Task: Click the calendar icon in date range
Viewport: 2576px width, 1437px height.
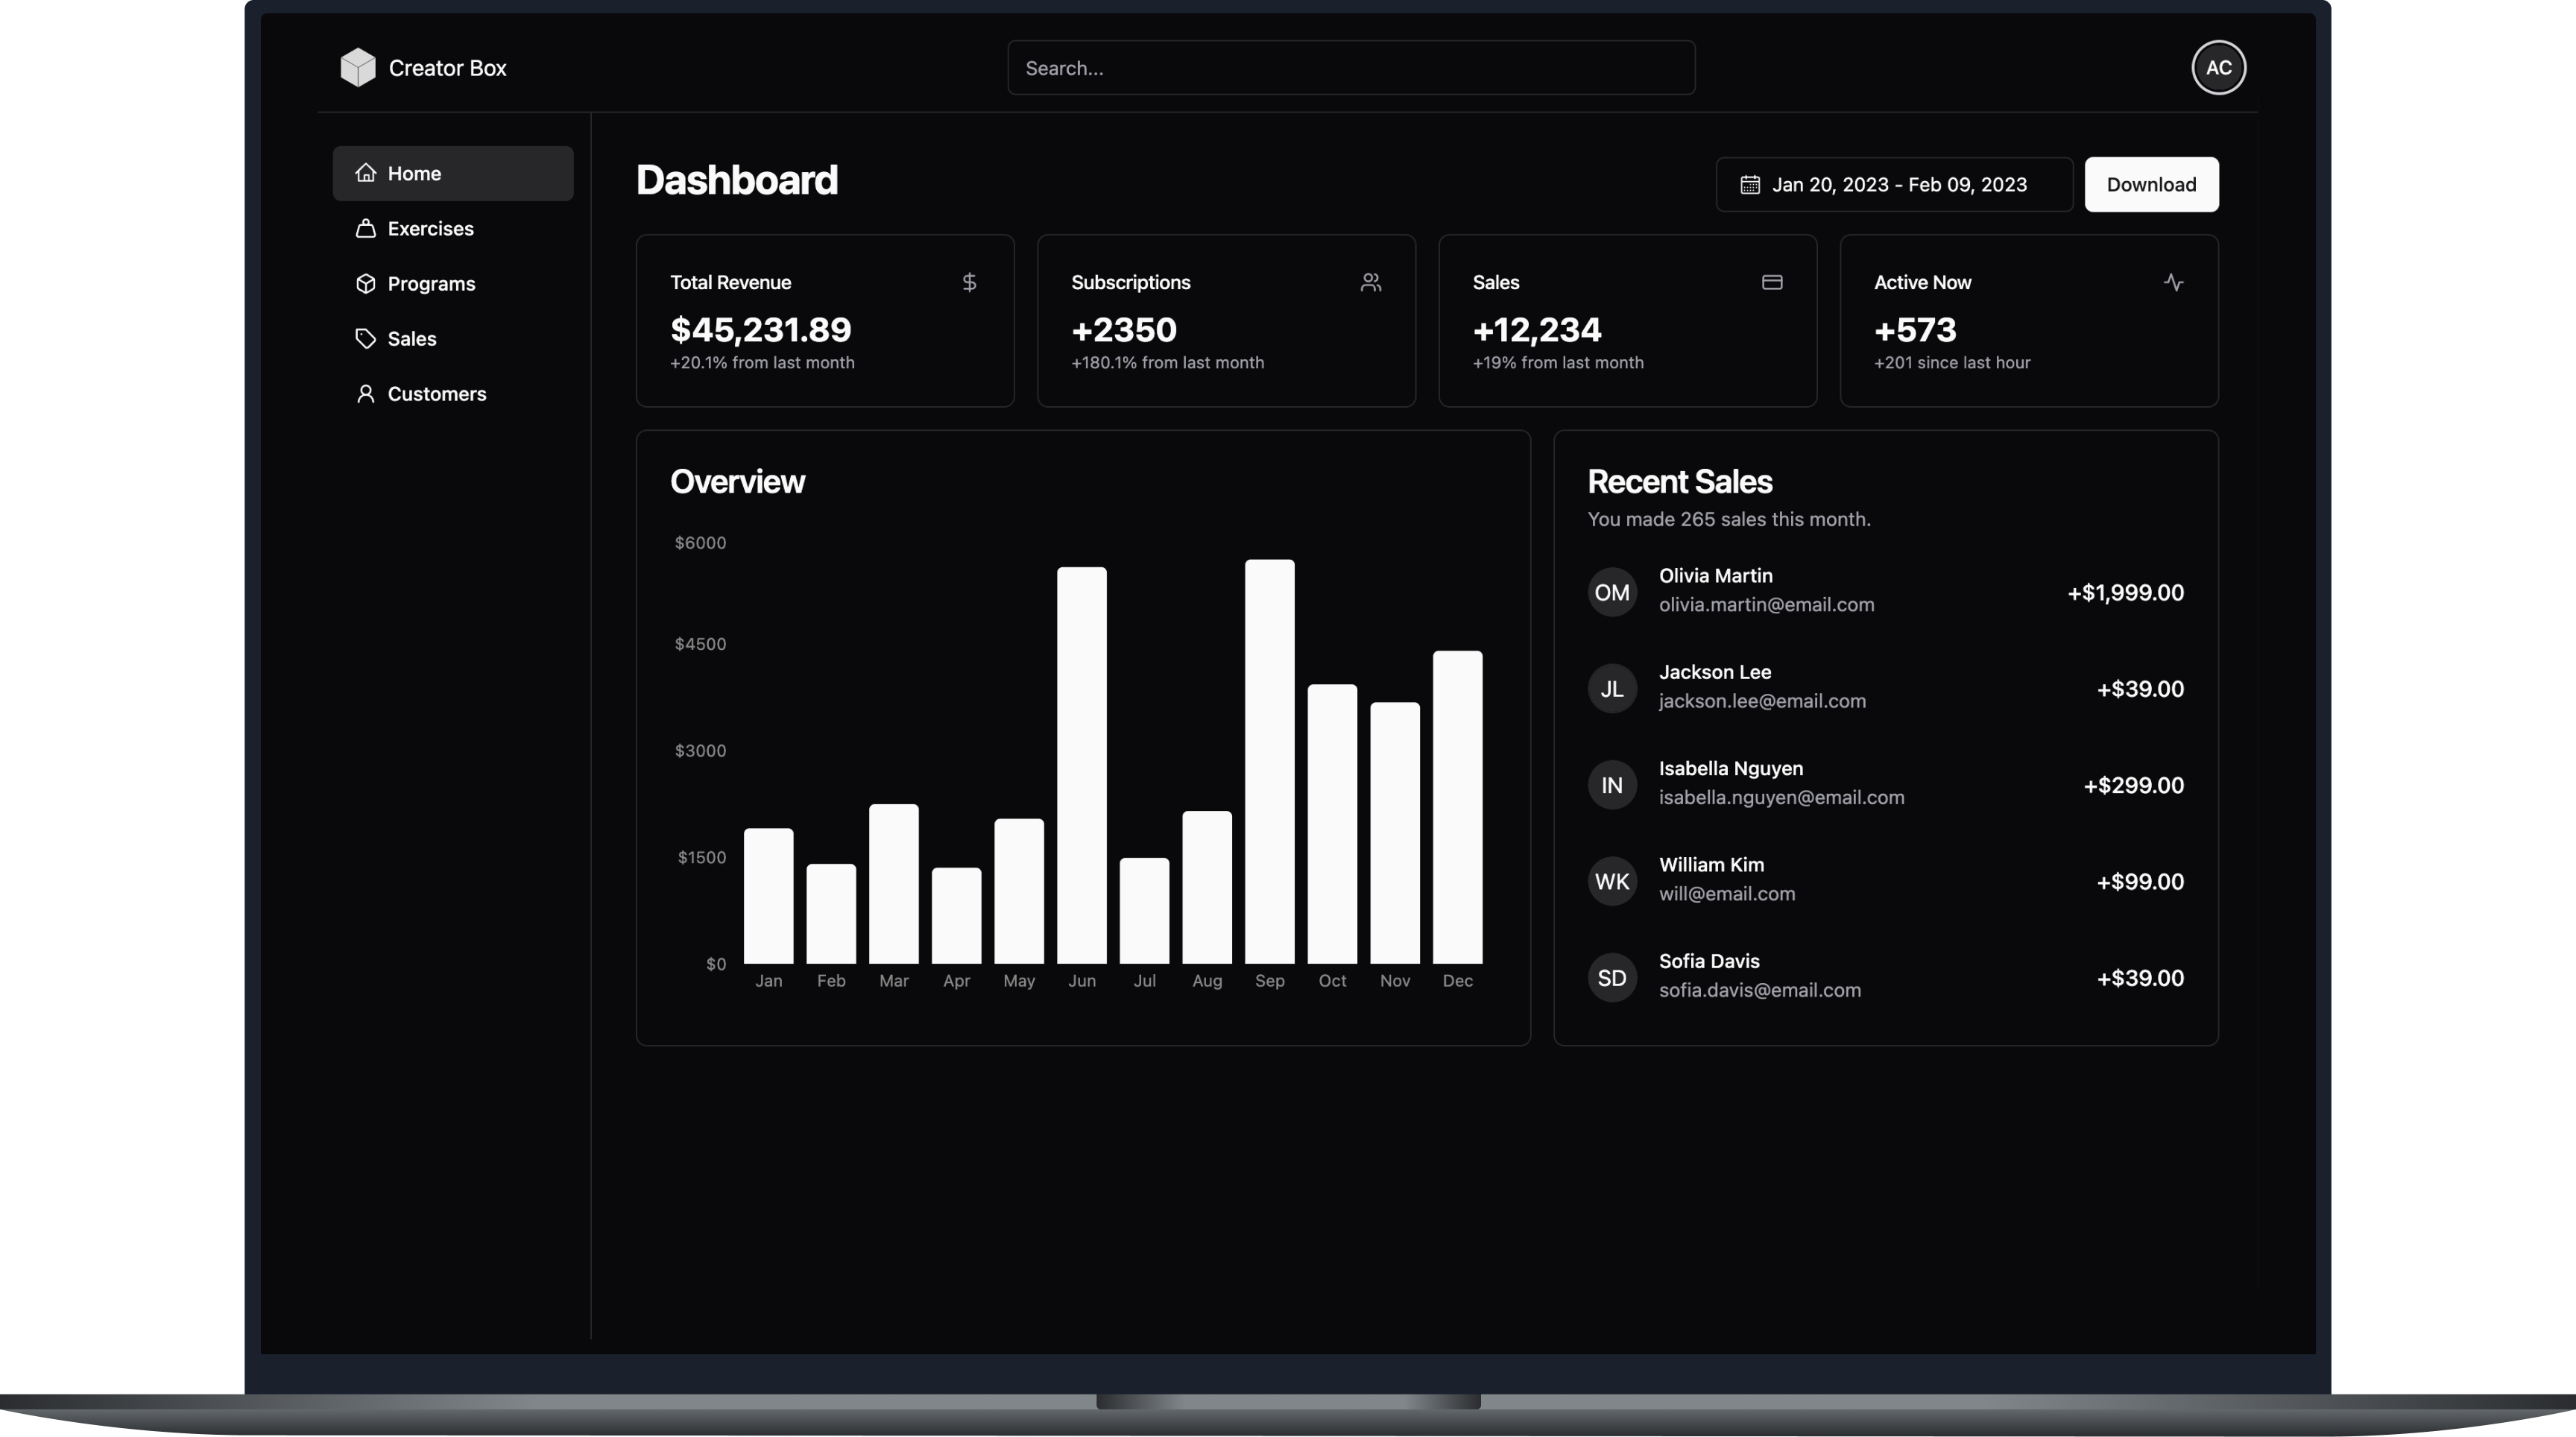Action: click(1750, 184)
